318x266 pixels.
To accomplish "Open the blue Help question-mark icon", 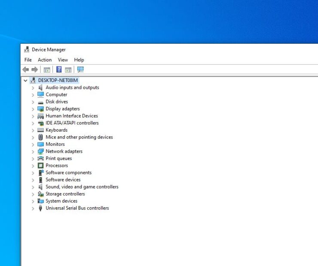I will tap(59, 70).
